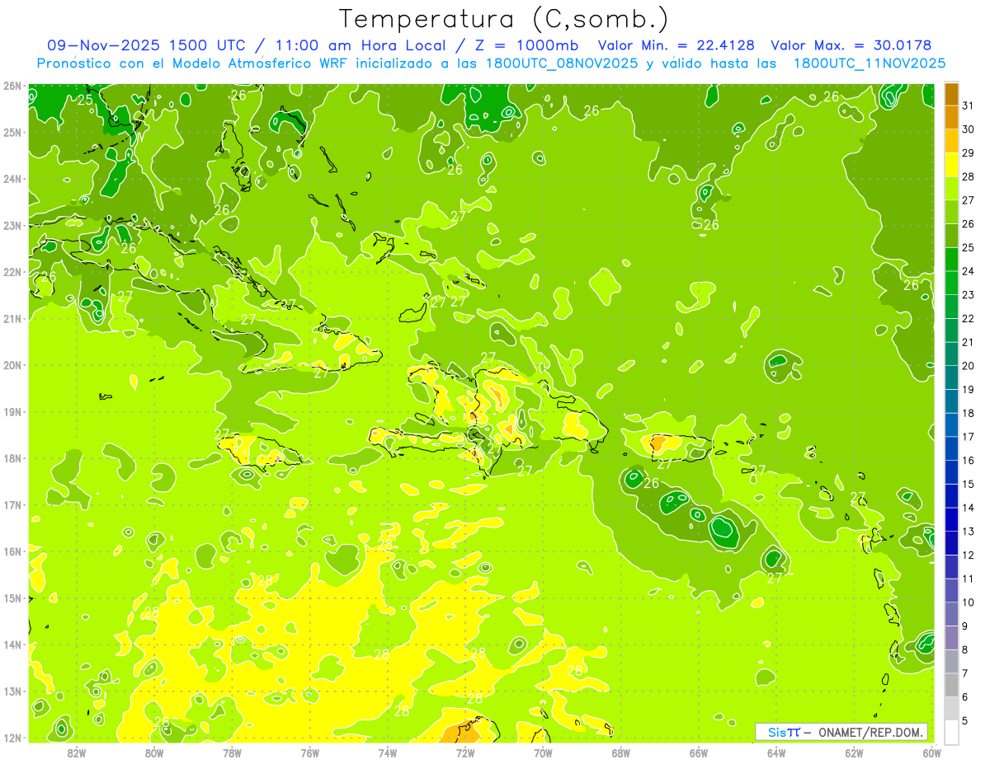Click the "19N" latitude axis label
The image size is (990, 764).
tap(12, 412)
